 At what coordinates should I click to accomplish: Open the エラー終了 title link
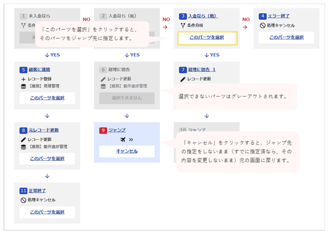click(x=278, y=16)
